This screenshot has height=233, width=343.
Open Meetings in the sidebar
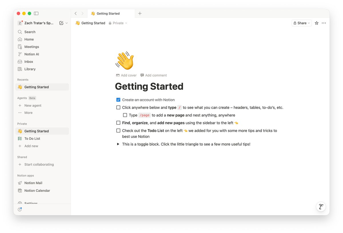point(42,47)
